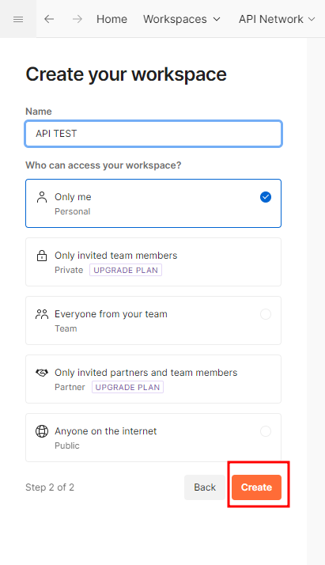Screen dimensions: 325x565
Task: Go forward with the right arrow icon
Action: (77, 19)
